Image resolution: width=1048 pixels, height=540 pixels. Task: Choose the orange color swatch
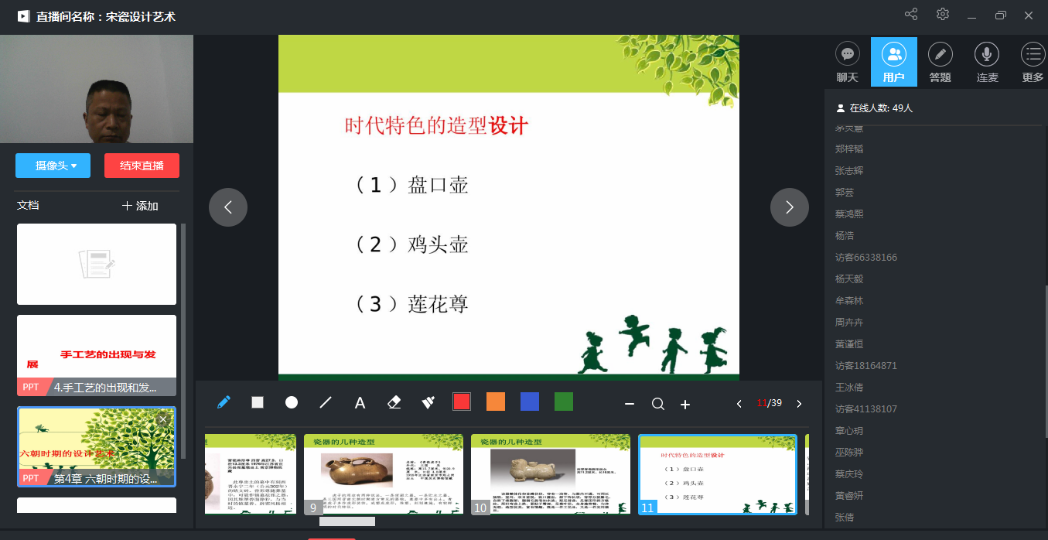[496, 402]
